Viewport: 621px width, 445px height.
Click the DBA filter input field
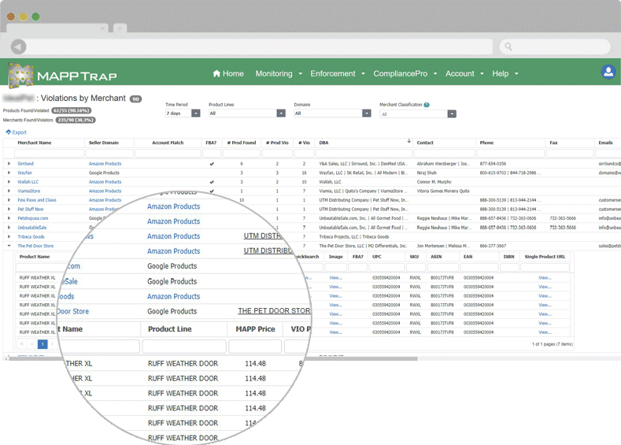[x=364, y=153]
